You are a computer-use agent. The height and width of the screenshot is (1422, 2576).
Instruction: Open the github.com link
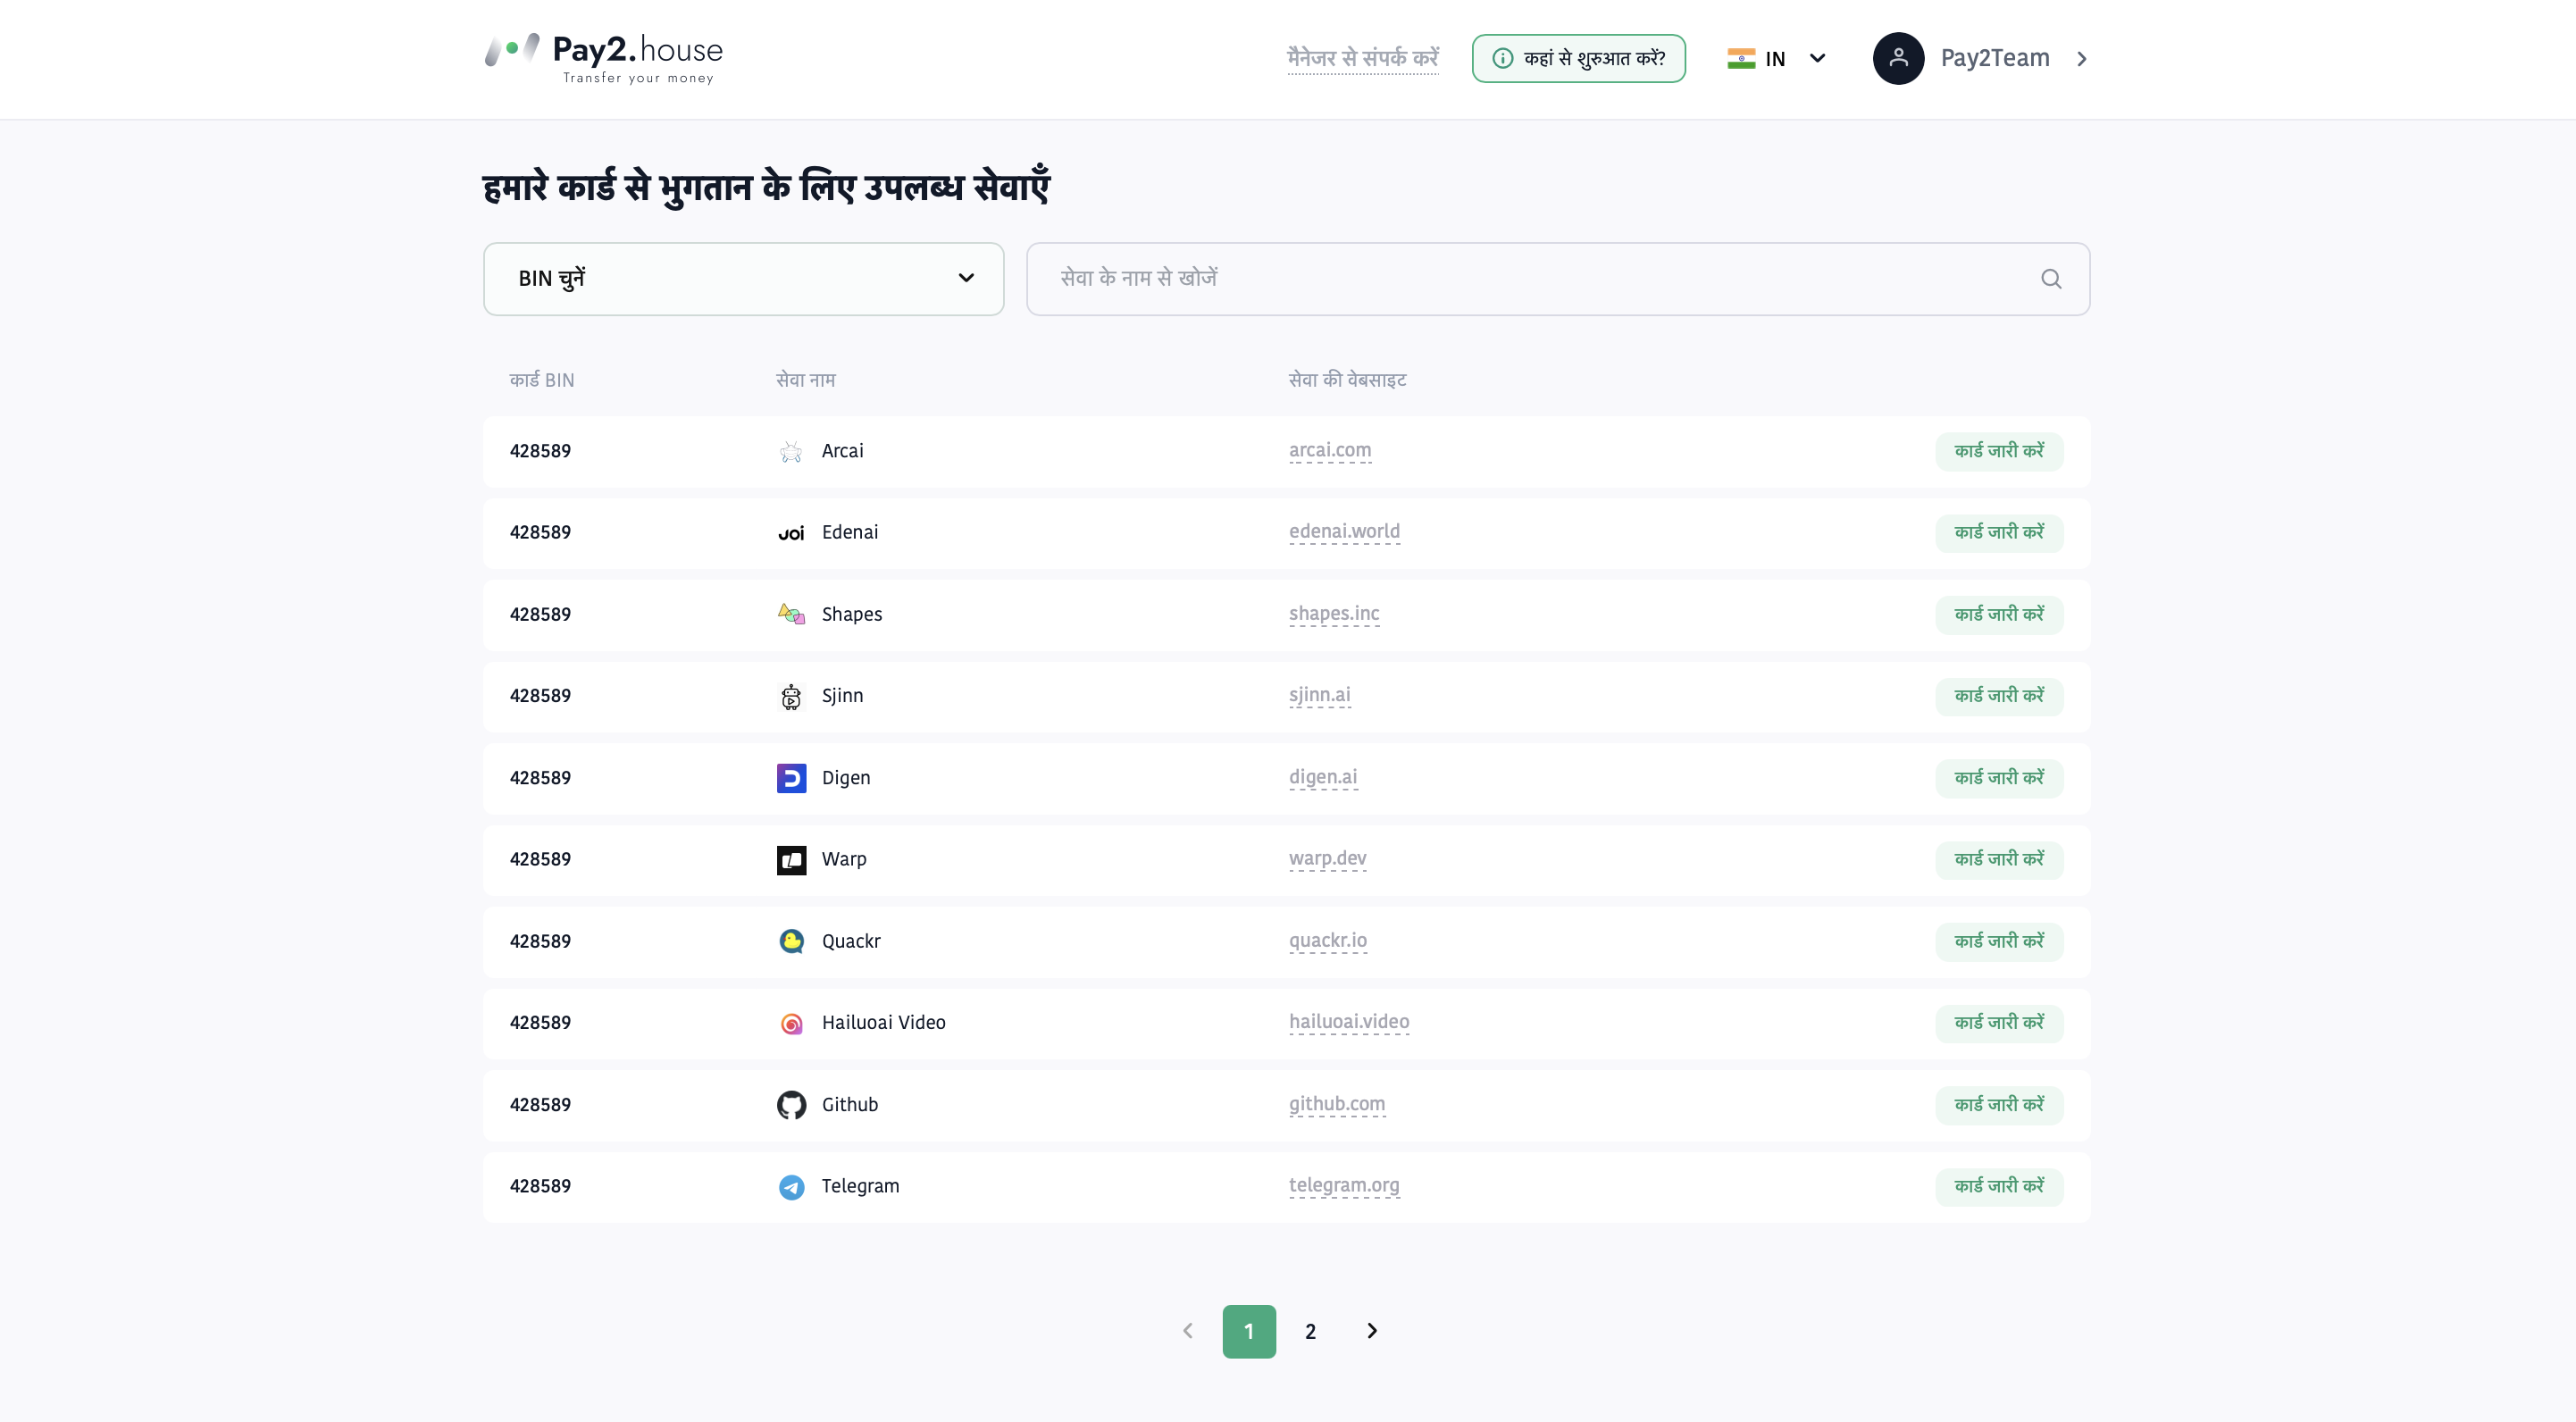pyautogui.click(x=1337, y=1104)
